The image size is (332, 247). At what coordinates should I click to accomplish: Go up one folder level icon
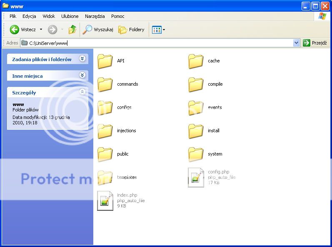pyautogui.click(x=72, y=30)
